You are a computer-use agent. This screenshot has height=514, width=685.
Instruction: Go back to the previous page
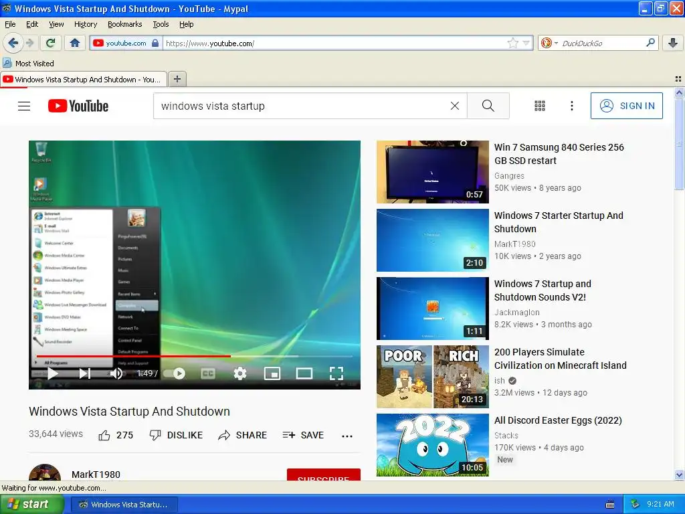[13, 43]
